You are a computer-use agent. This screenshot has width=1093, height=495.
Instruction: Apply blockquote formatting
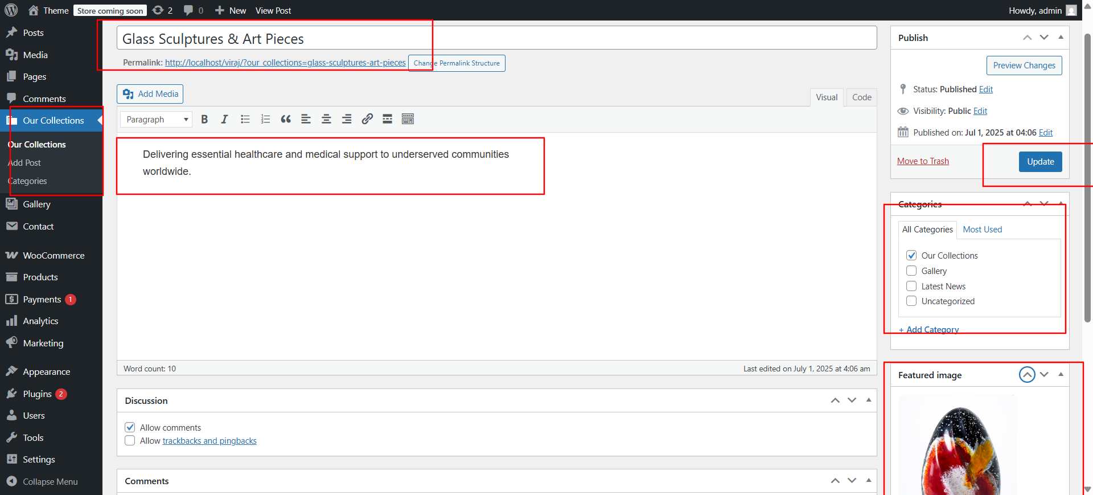(286, 119)
